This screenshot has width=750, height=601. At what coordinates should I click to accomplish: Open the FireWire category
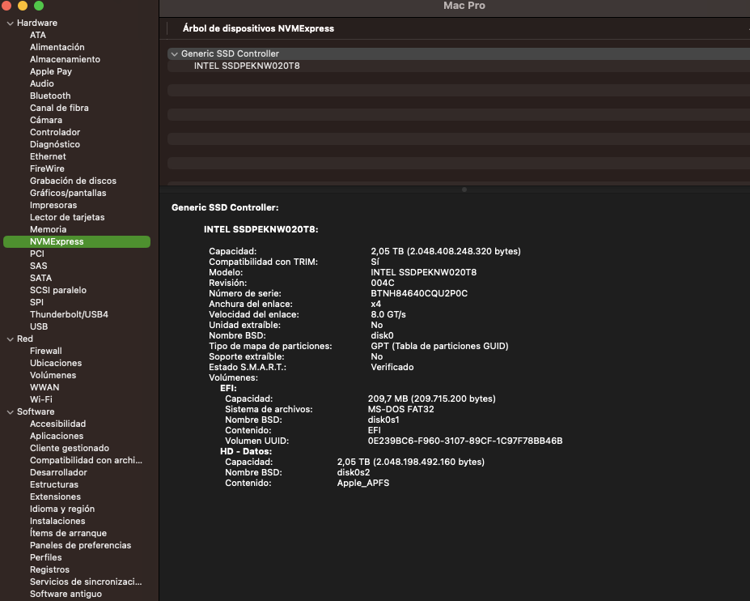(x=47, y=168)
